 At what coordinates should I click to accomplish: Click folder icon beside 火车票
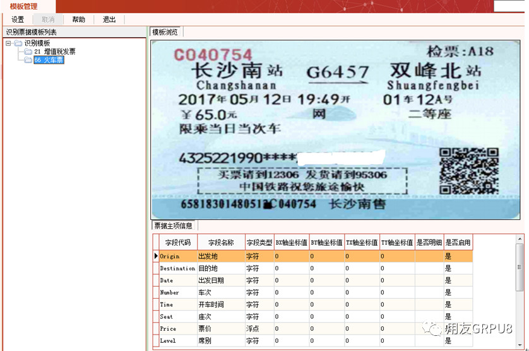28,60
